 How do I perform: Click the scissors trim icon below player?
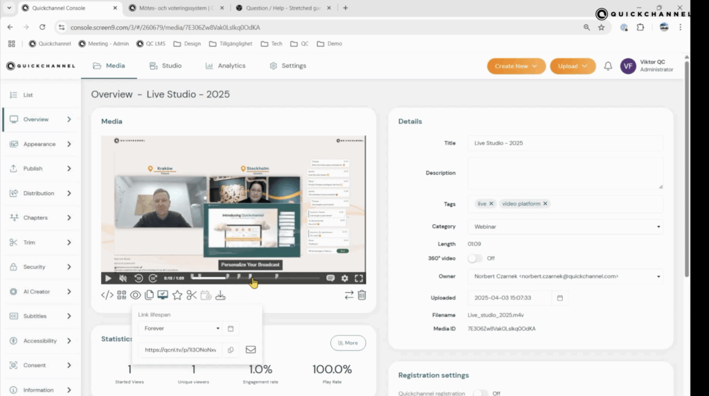click(x=192, y=295)
